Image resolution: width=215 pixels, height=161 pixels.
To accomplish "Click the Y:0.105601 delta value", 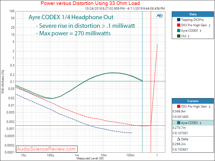I will click(180, 150).
